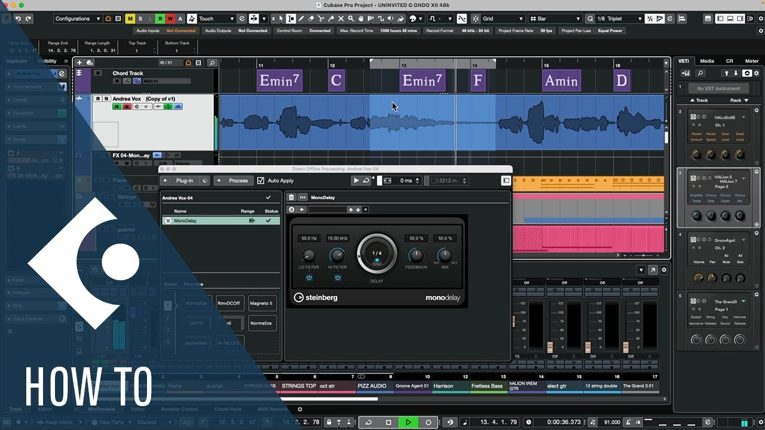Click the Stop button in transport
The height and width of the screenshot is (430, 765).
(388, 422)
